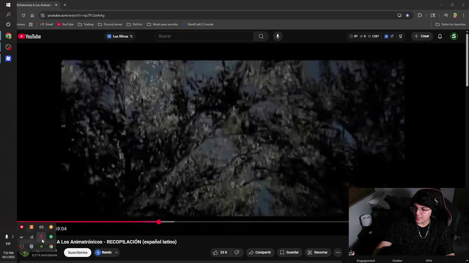Click the address bar URL youtube.com/watch
Viewport: 469px width, 263px height.
click(76, 15)
